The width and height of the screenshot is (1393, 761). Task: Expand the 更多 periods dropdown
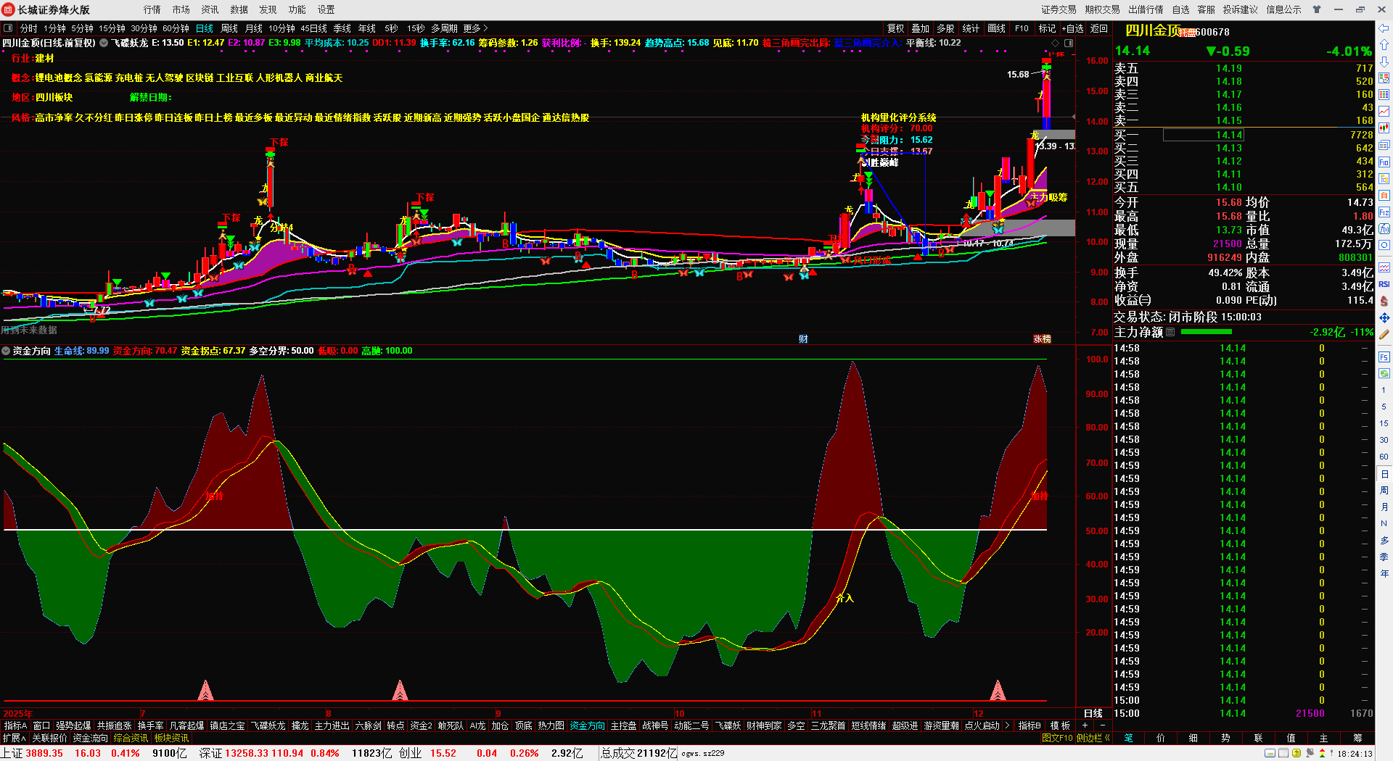(475, 28)
